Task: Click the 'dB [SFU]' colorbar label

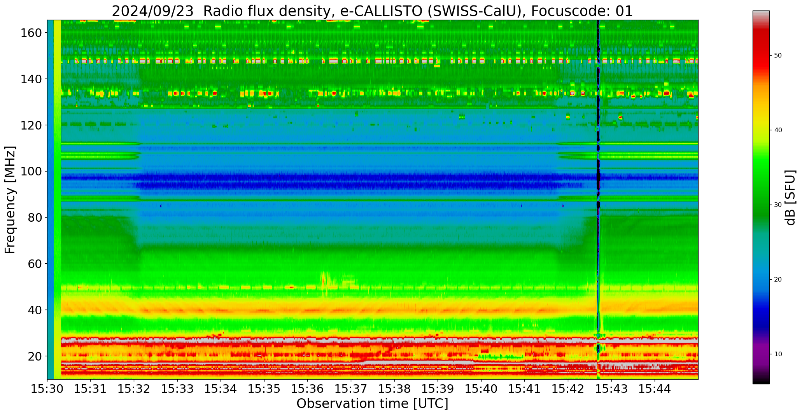Action: click(x=790, y=197)
